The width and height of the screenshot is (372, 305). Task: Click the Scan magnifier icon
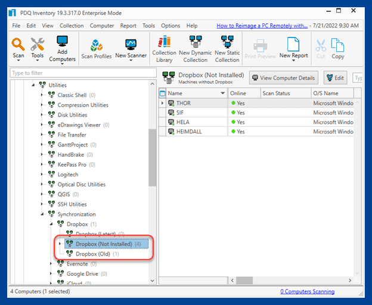18,45
